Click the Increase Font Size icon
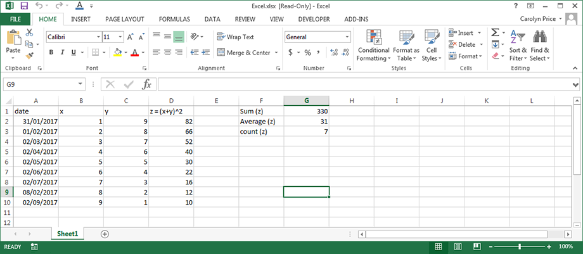This screenshot has width=583, height=254. pyautogui.click(x=130, y=37)
